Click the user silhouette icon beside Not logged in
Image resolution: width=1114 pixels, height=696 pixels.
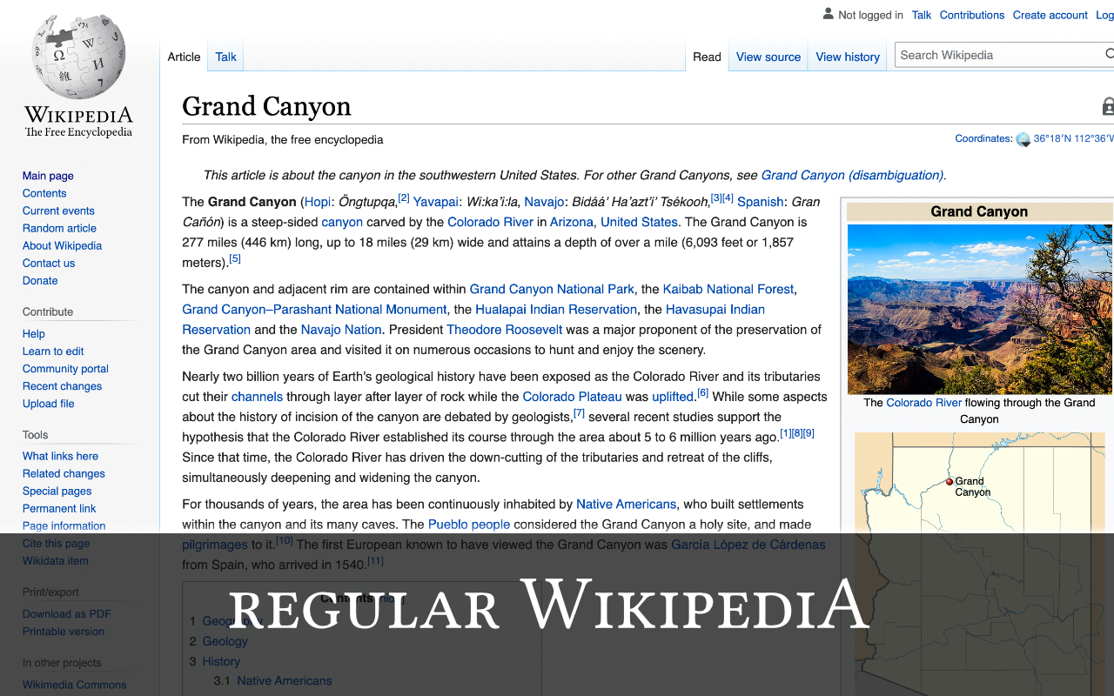[x=827, y=14]
